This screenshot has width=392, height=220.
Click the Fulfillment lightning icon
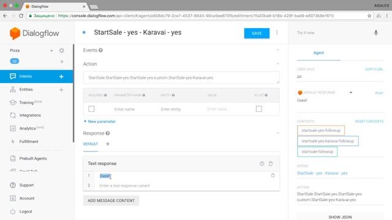pyautogui.click(x=13, y=141)
